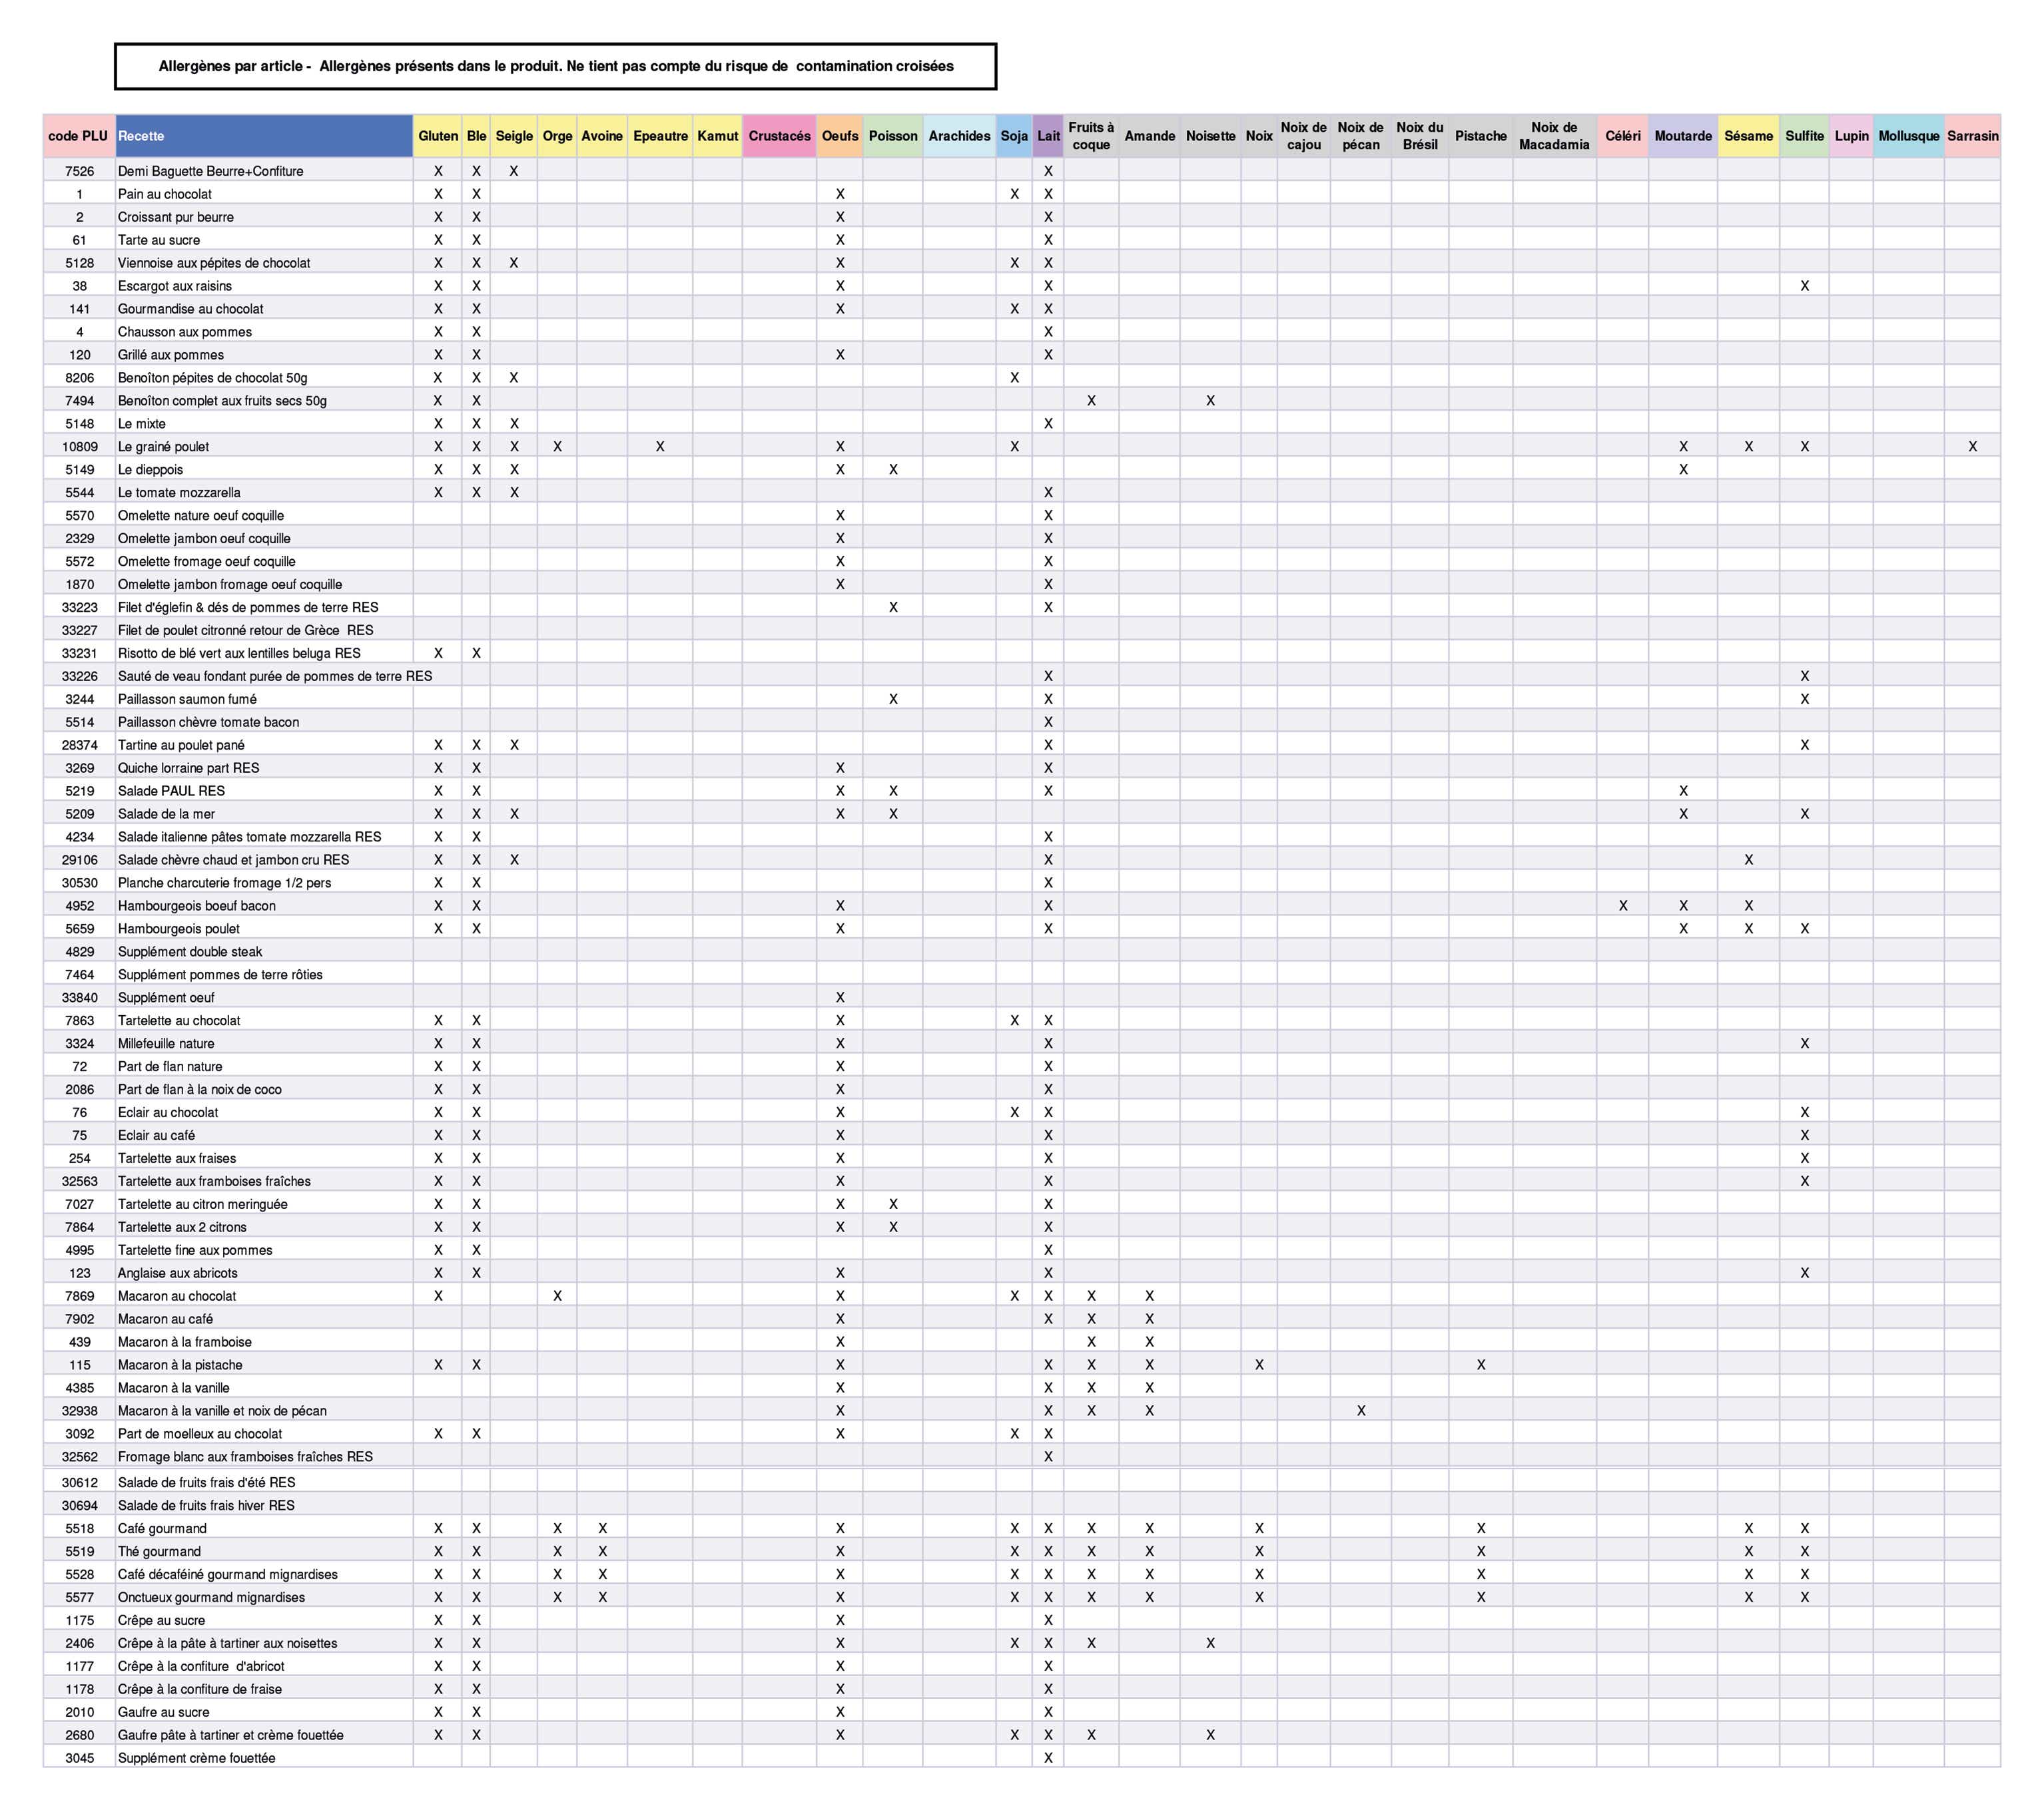This screenshot has height=1810, width=2044.
Task: Click the 'code PLU' column header
Action: click(x=79, y=136)
